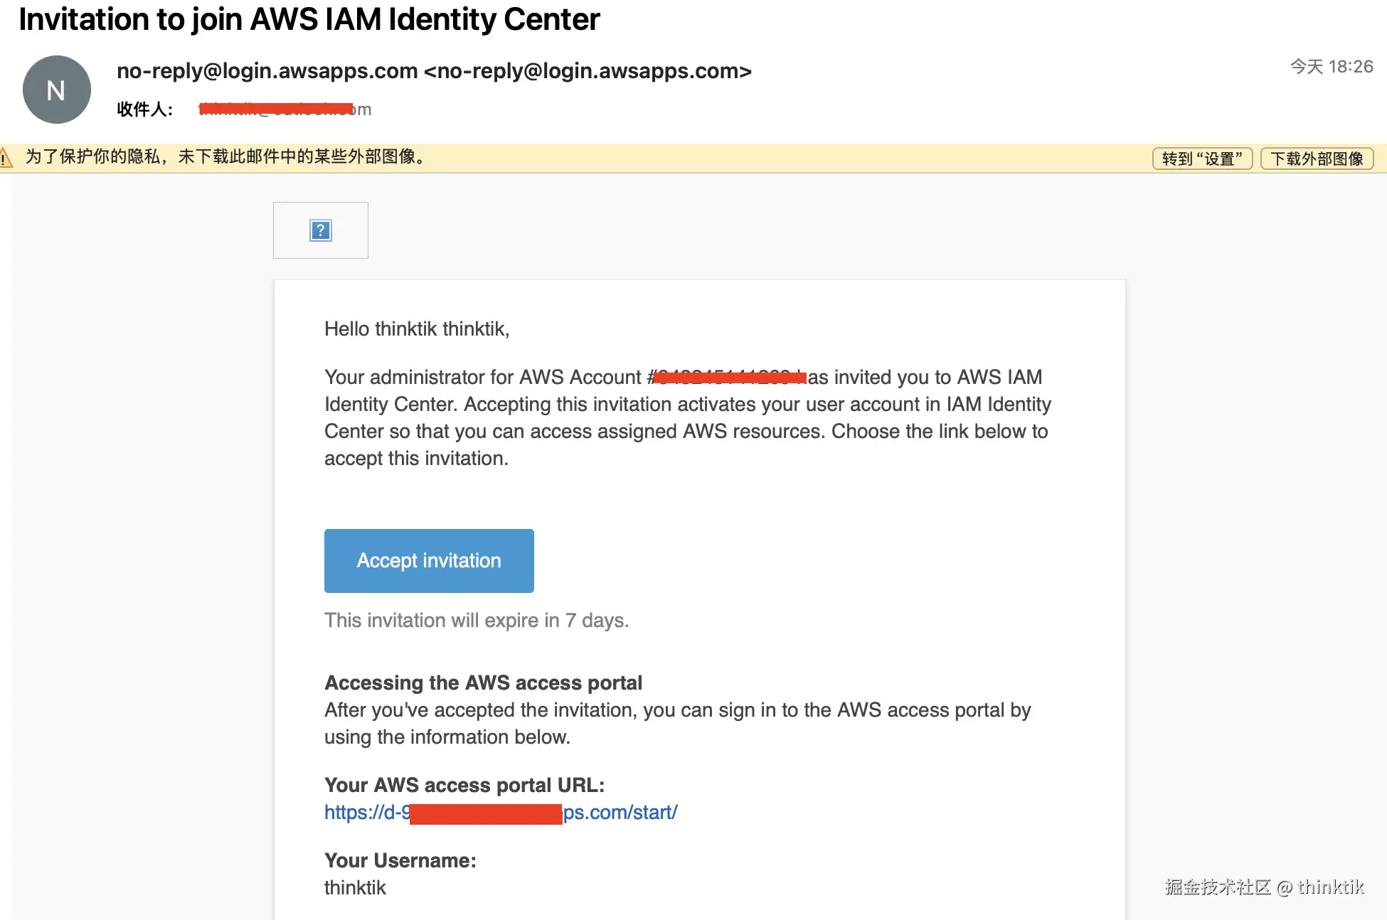Click the broken image question mark placeholder
The height and width of the screenshot is (920, 1387).
click(321, 230)
